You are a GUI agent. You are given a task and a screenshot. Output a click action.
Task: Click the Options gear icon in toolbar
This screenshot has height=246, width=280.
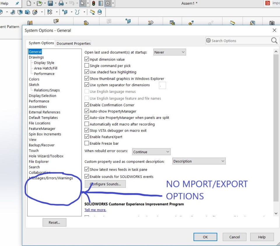pos(108,3)
